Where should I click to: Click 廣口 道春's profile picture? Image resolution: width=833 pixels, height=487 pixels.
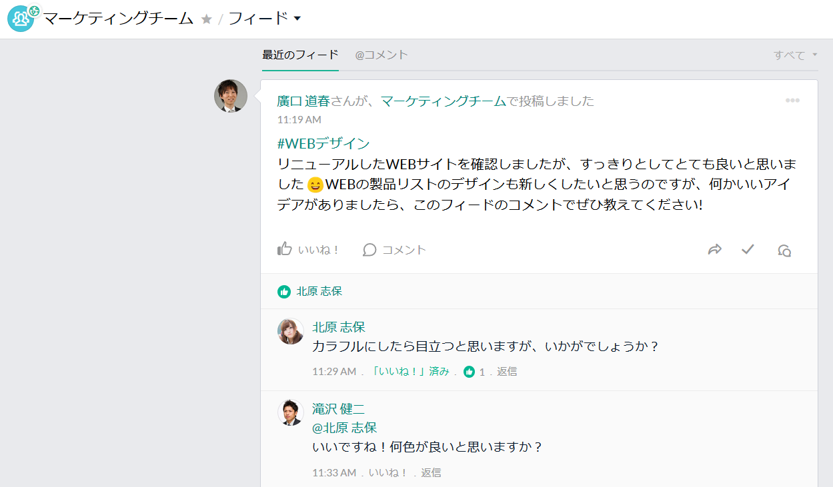[229, 96]
